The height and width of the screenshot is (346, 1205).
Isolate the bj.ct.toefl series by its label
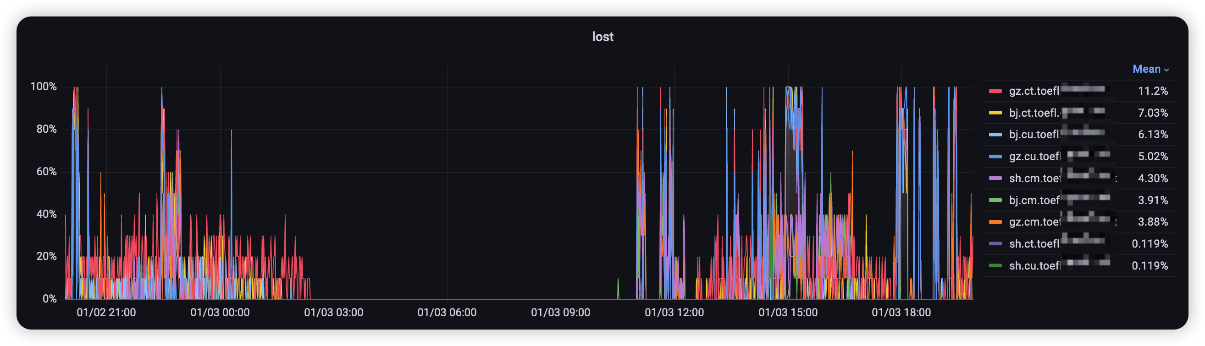tap(1034, 113)
